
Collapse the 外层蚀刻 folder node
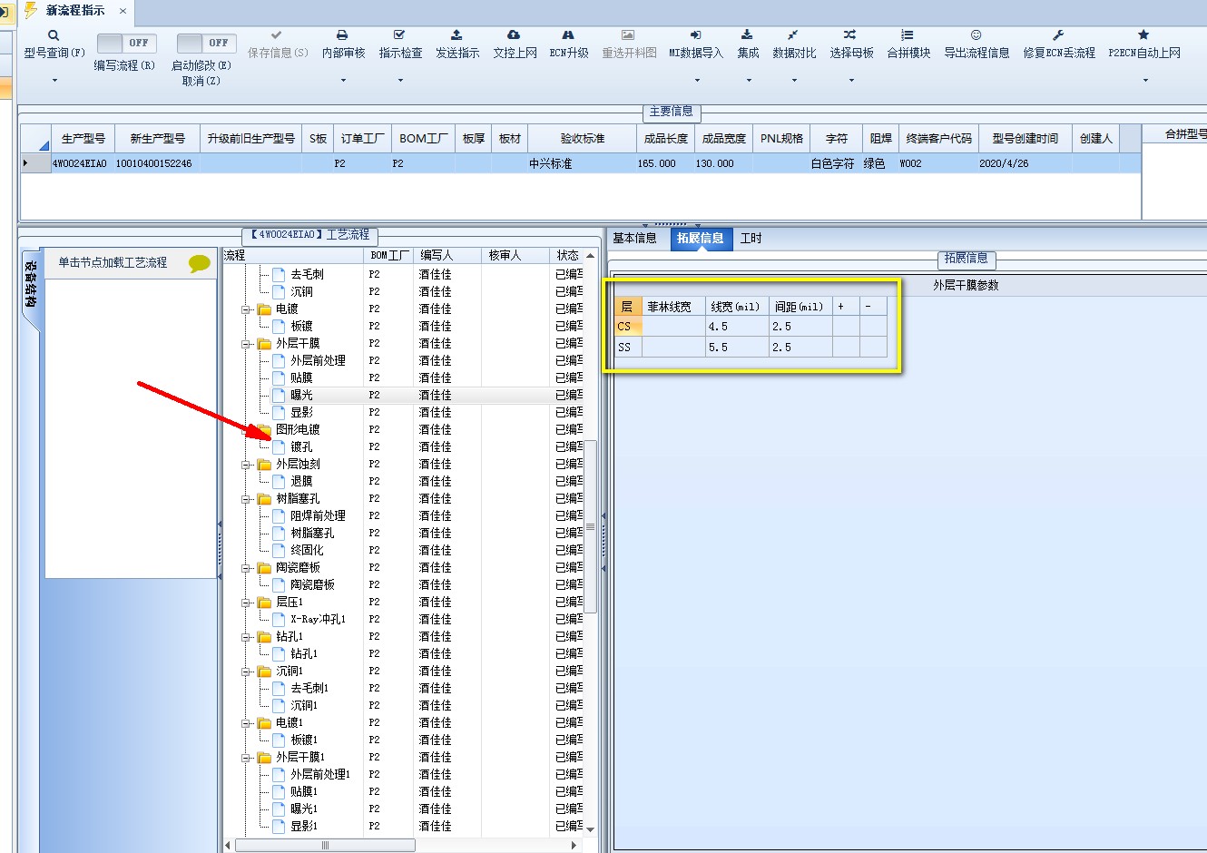(x=246, y=465)
